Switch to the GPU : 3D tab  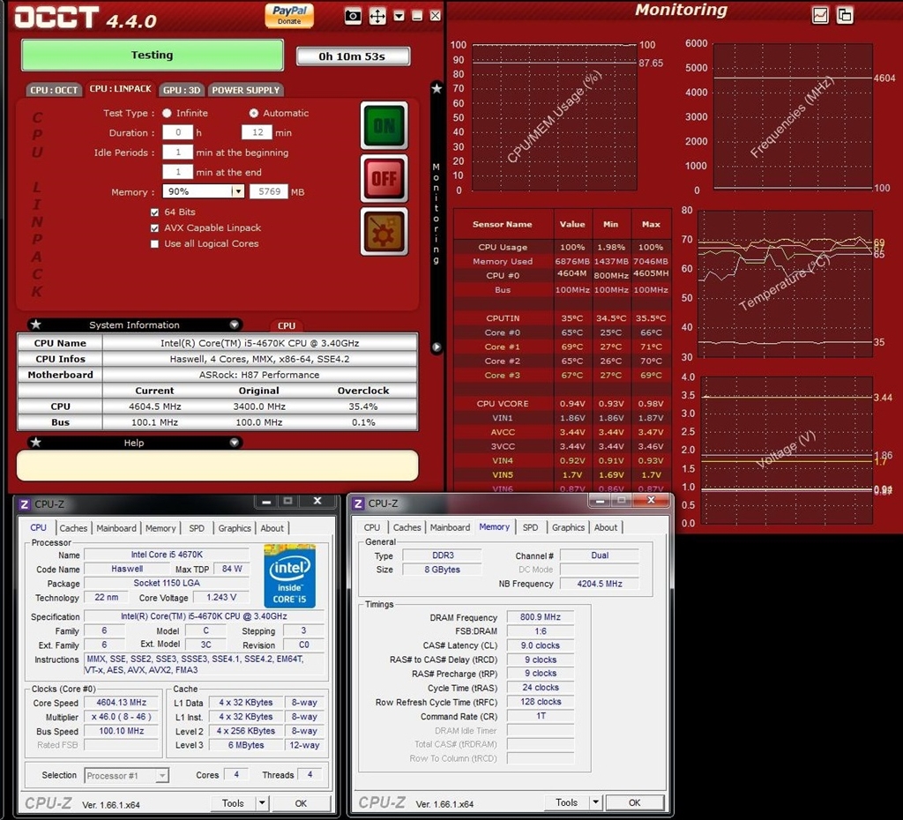(182, 90)
